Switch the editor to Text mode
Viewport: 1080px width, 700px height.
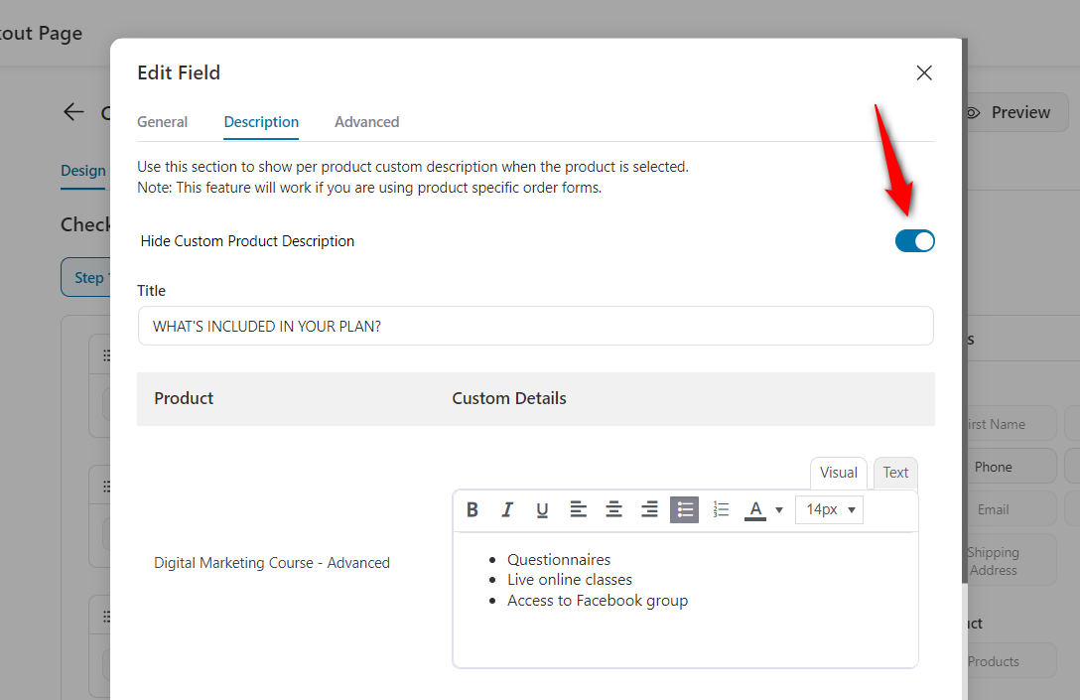pos(894,473)
